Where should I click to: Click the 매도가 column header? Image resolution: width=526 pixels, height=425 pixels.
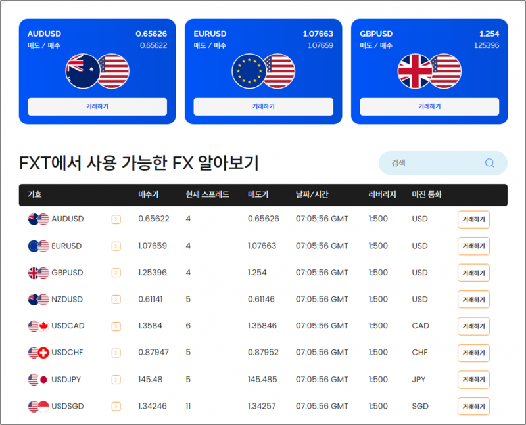click(258, 194)
